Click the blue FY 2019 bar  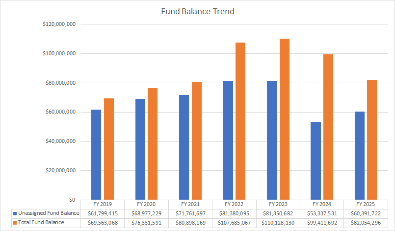(x=96, y=155)
